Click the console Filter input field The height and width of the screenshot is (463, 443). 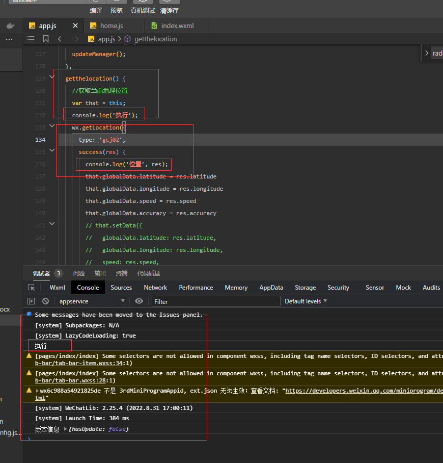215,301
